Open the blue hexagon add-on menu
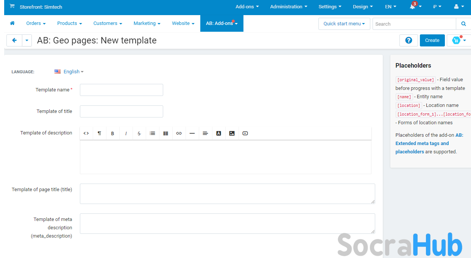Image resolution: width=471 pixels, height=258 pixels. pos(459,40)
